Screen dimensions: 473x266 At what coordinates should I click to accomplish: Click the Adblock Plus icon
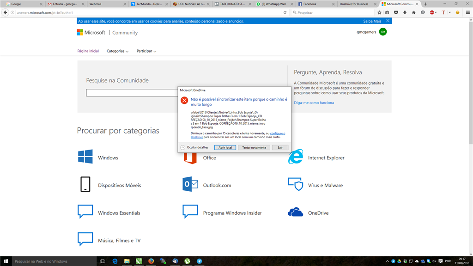(x=432, y=12)
